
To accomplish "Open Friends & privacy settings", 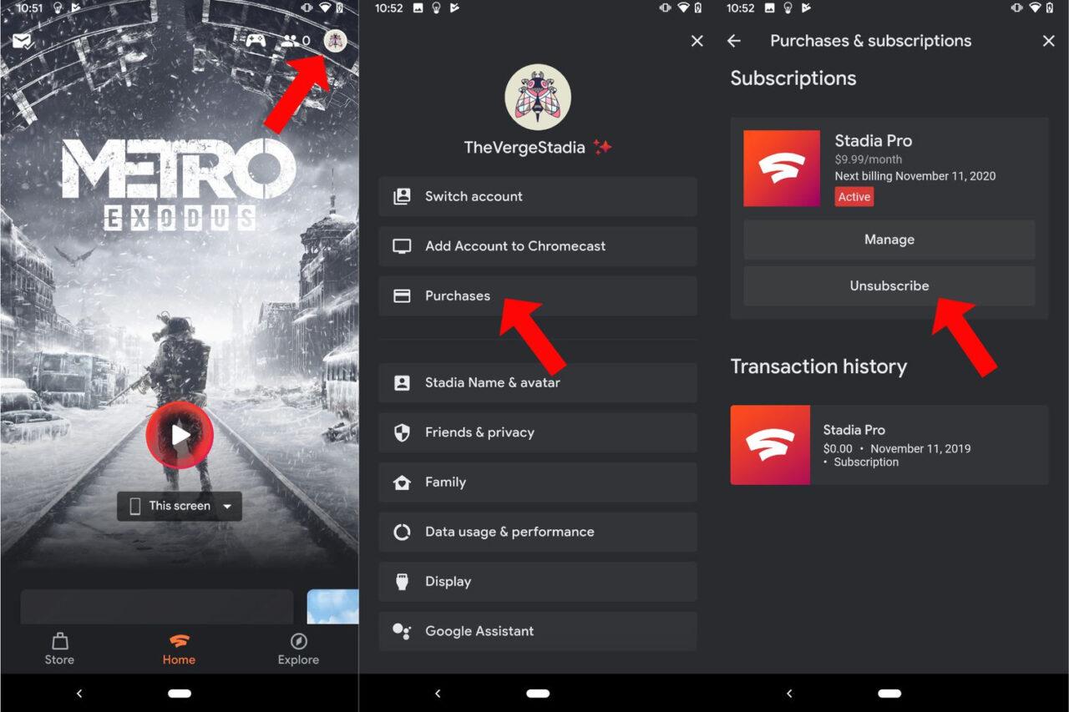I will [538, 432].
